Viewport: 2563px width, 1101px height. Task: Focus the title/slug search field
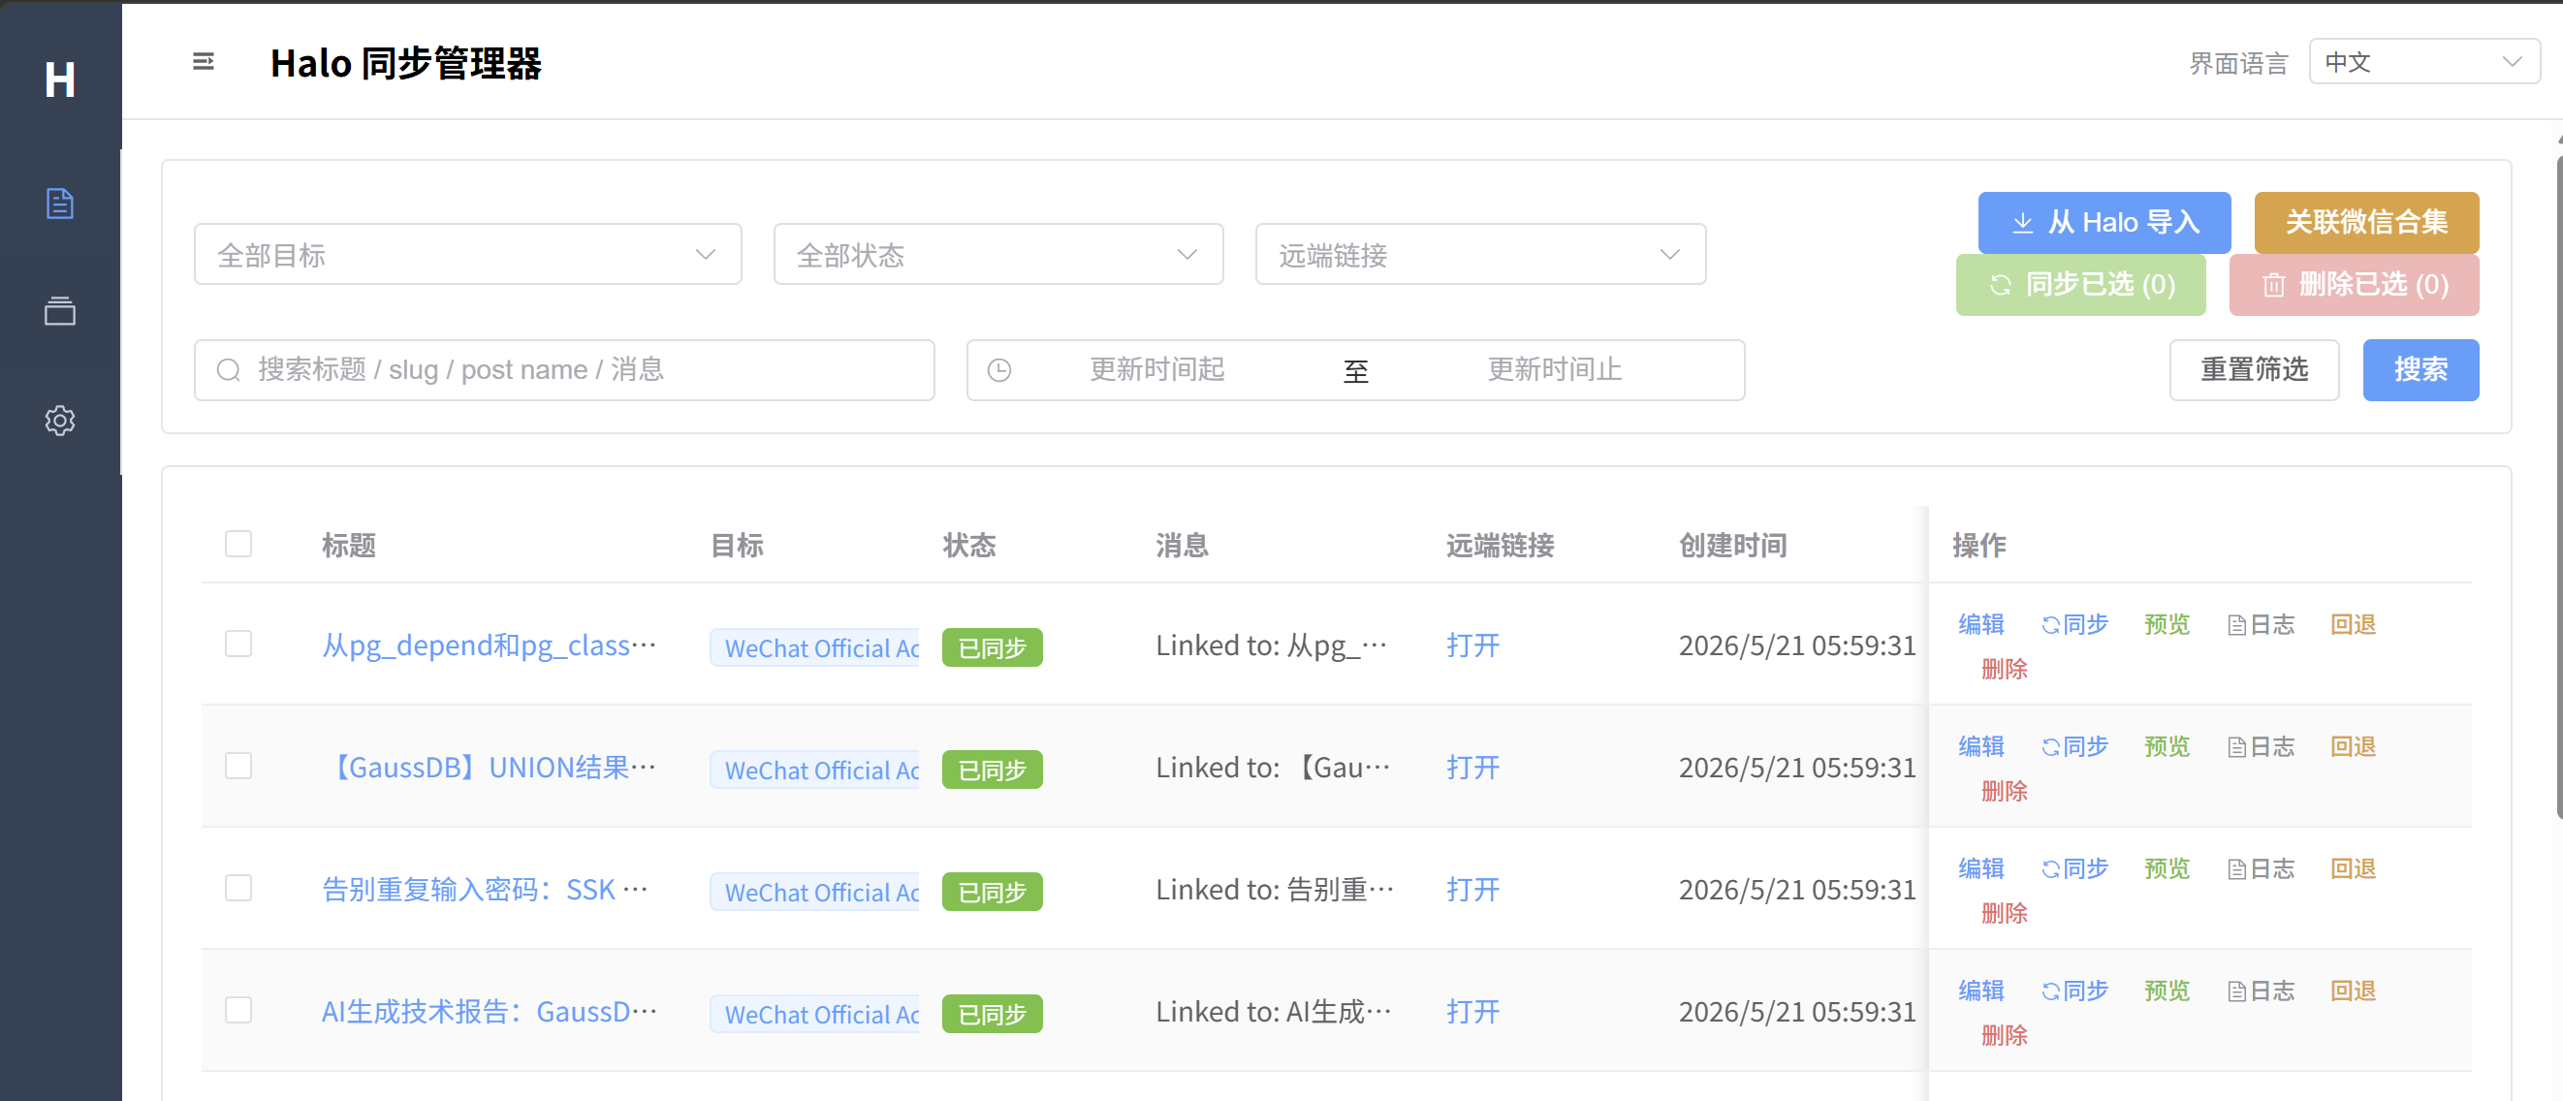[x=564, y=370]
